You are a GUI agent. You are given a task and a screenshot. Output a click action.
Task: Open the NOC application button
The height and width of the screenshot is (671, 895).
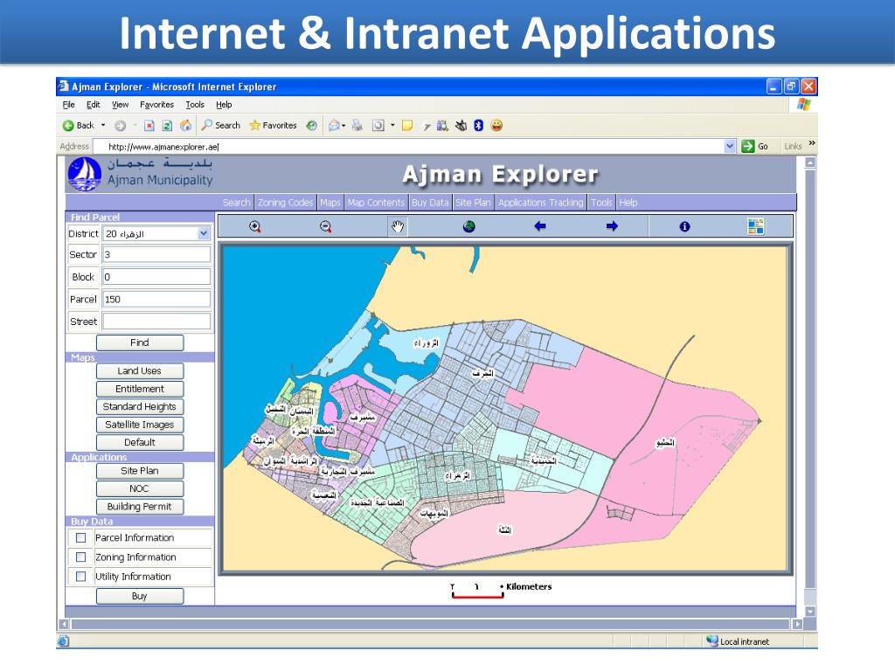(140, 489)
